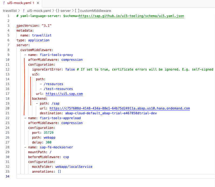The image size is (215, 187).
Task: Click the specVersion key text
Action: (x=27, y=26)
